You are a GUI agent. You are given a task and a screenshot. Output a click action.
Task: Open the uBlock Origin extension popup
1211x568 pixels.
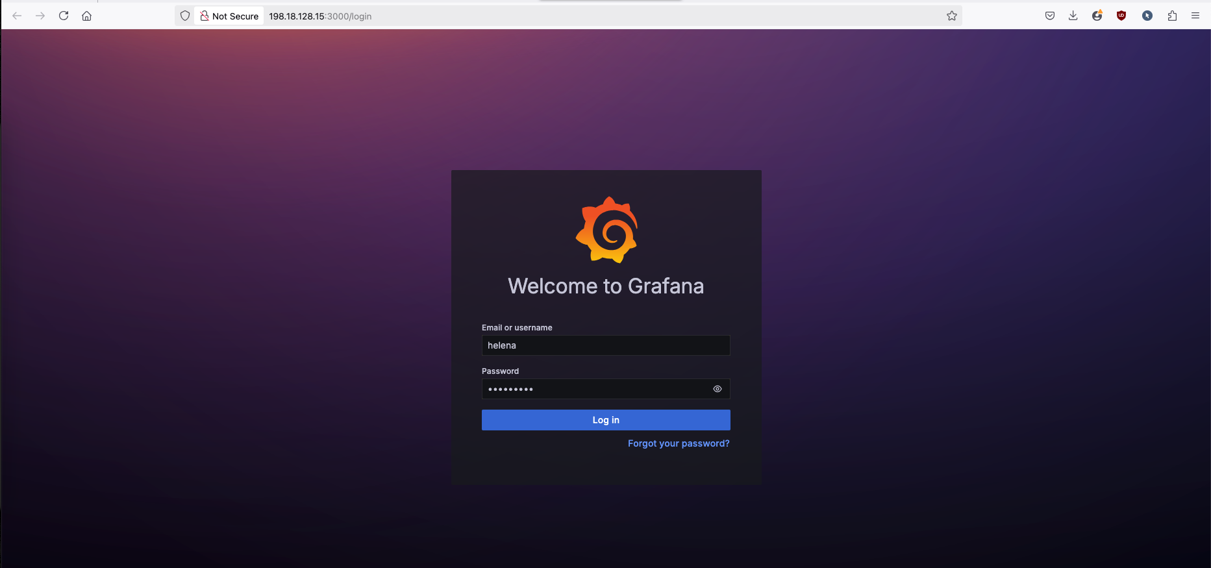(x=1121, y=16)
